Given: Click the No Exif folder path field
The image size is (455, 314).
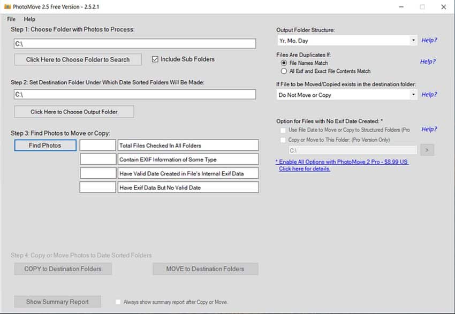Looking at the screenshot, I should 353,150.
